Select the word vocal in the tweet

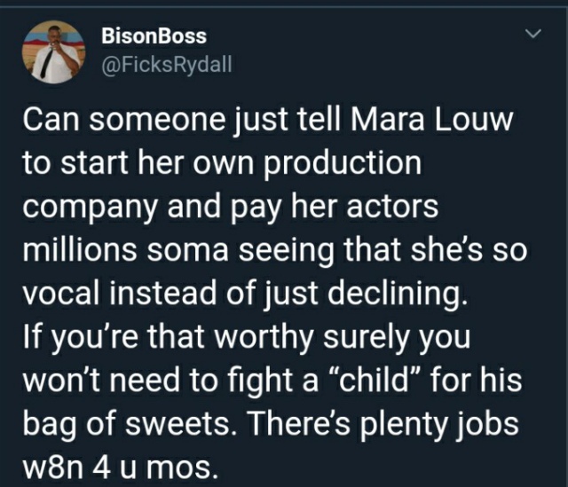coord(61,293)
